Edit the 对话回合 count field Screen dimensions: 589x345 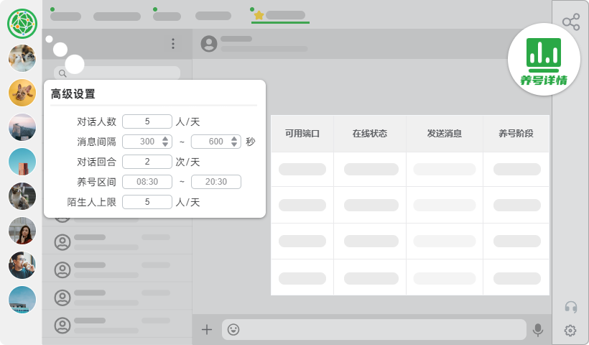pos(147,162)
